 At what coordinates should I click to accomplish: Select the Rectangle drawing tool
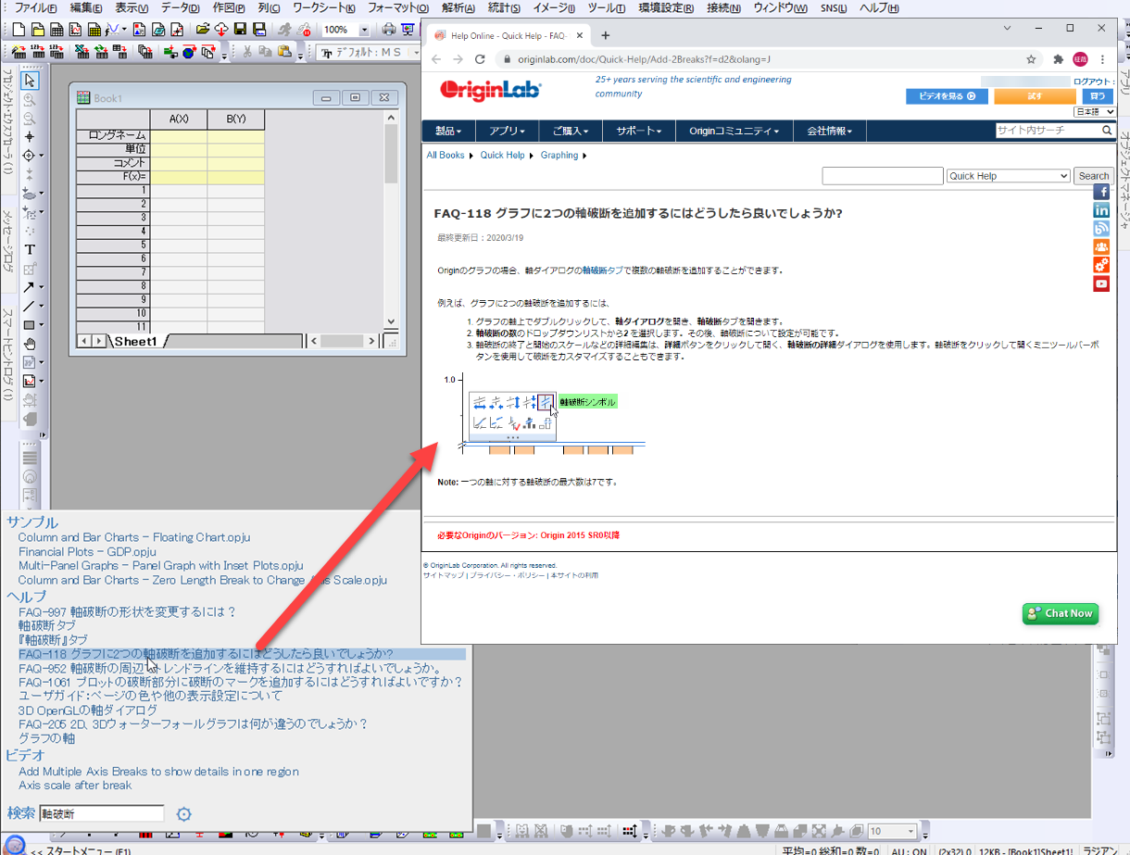[x=29, y=324]
